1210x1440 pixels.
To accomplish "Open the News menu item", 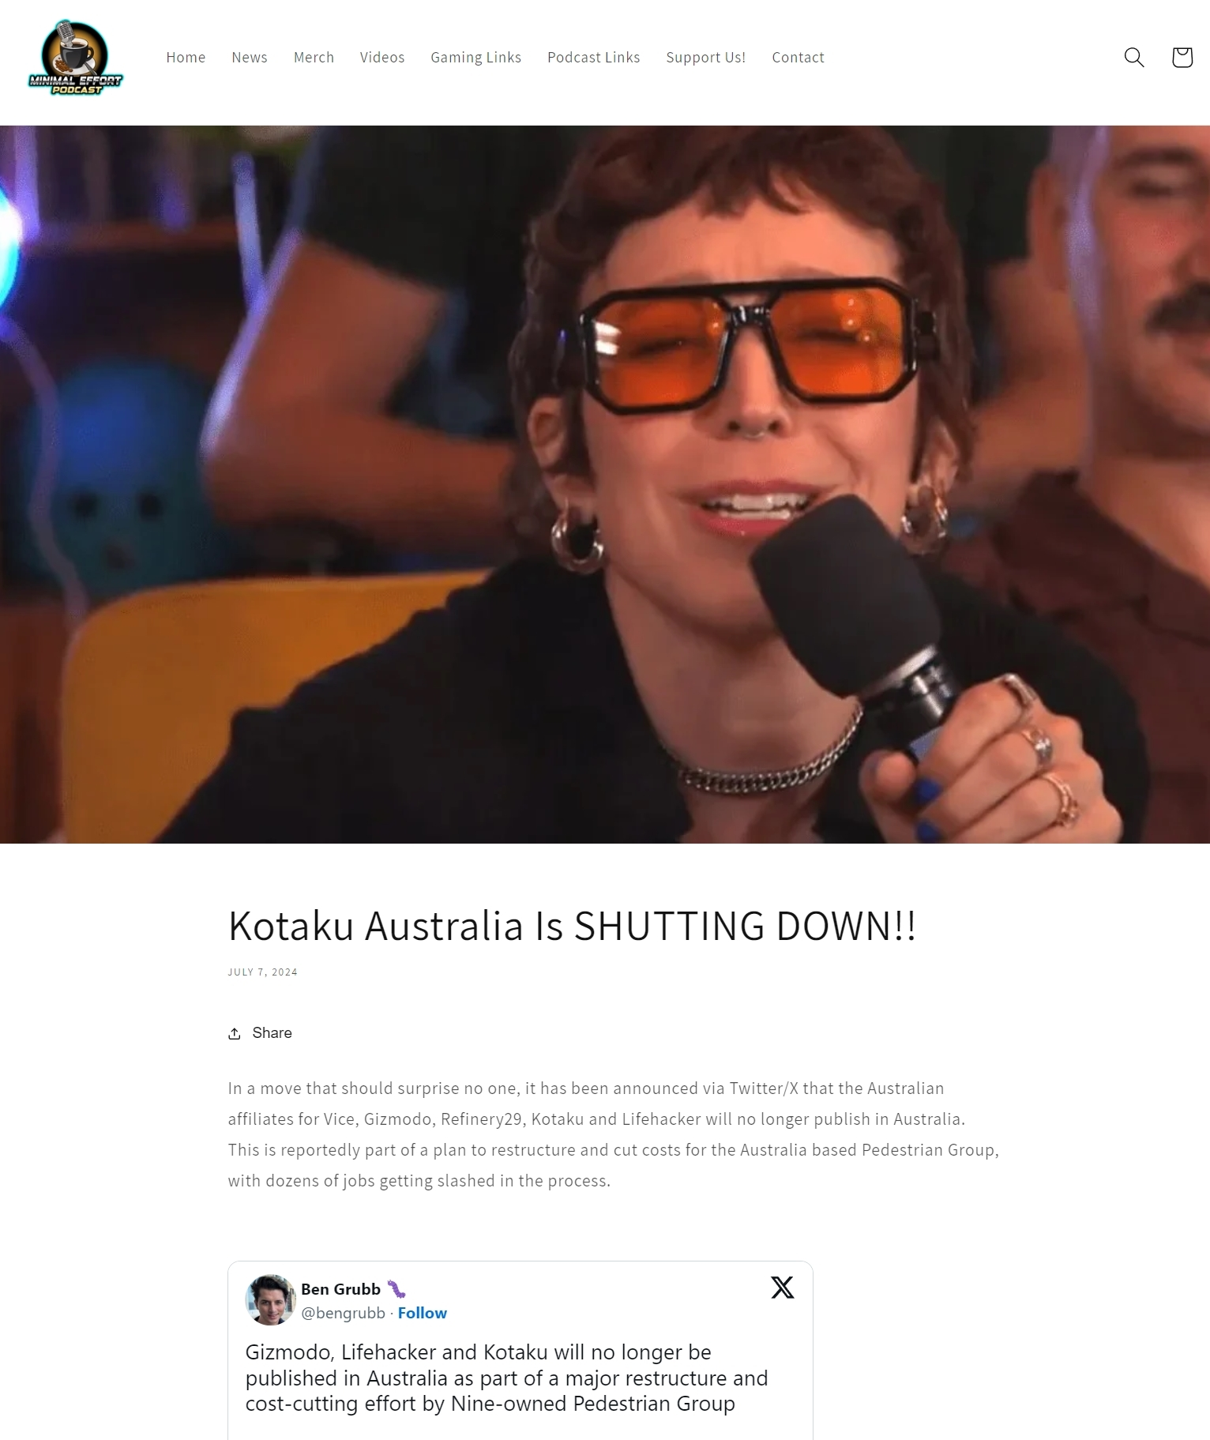I will click(250, 57).
